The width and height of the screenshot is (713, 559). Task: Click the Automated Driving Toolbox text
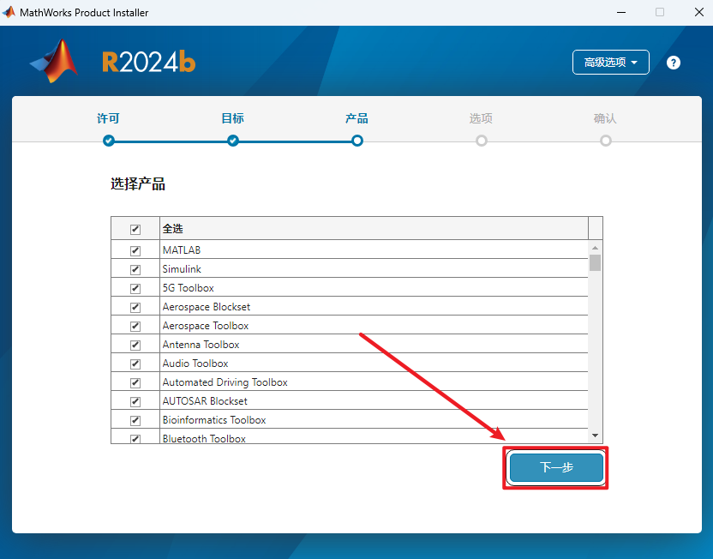coord(225,382)
